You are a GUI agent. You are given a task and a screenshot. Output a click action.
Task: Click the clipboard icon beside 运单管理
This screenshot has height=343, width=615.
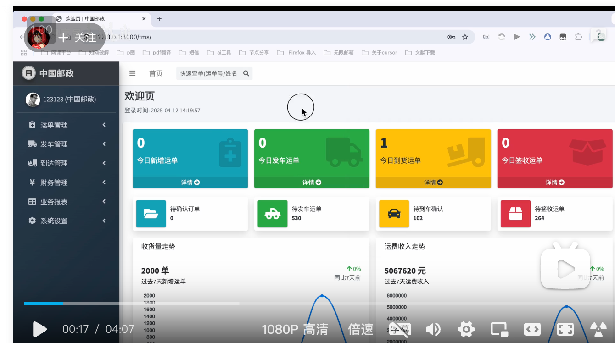[32, 125]
